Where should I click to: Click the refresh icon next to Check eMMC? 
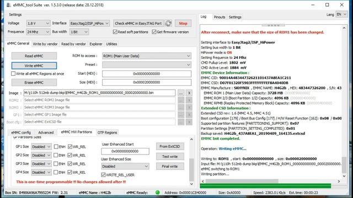168,23
